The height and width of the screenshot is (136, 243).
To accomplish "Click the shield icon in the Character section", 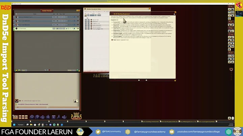I will tap(233, 56).
